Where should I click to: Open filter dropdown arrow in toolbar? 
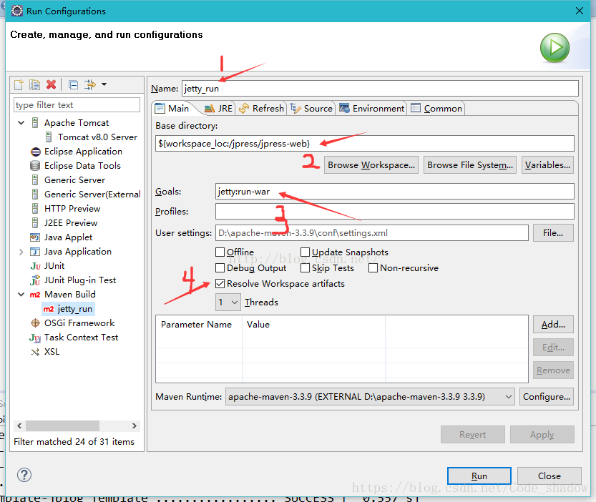coord(104,84)
